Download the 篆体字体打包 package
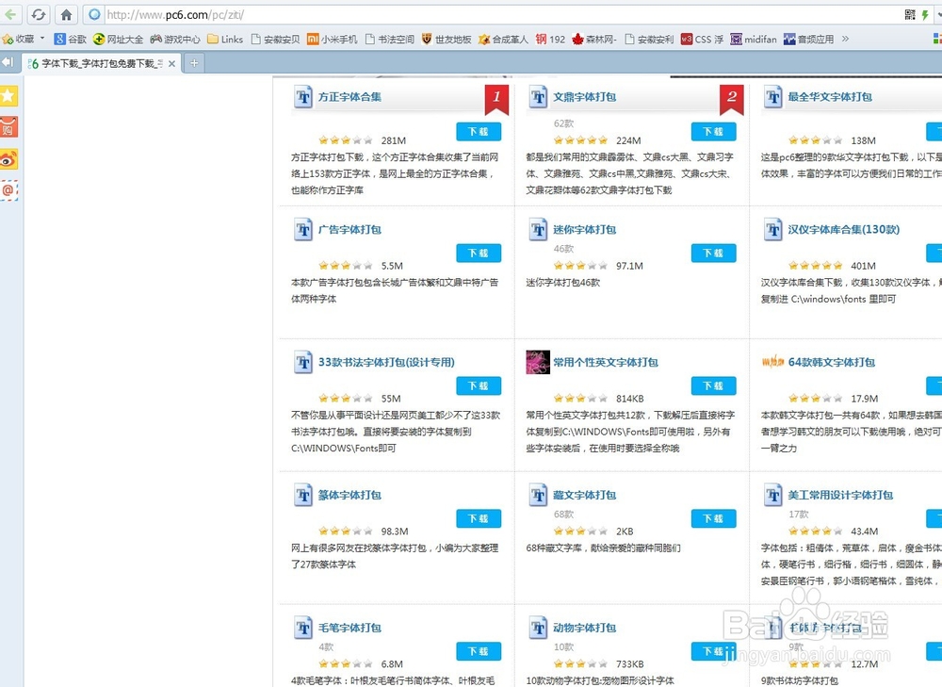Screen dimensions: 942x687 click(x=479, y=518)
